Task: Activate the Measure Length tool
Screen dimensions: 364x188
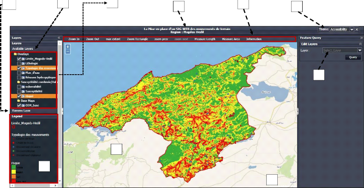Action: point(205,39)
